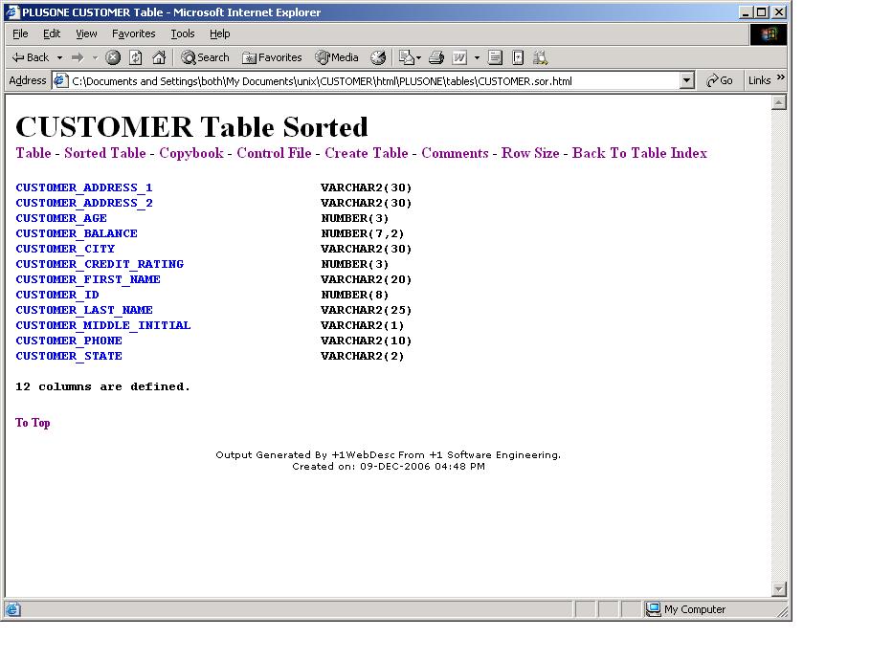893x660 pixels.
Task: Click the Forward navigation arrow
Action: point(78,57)
